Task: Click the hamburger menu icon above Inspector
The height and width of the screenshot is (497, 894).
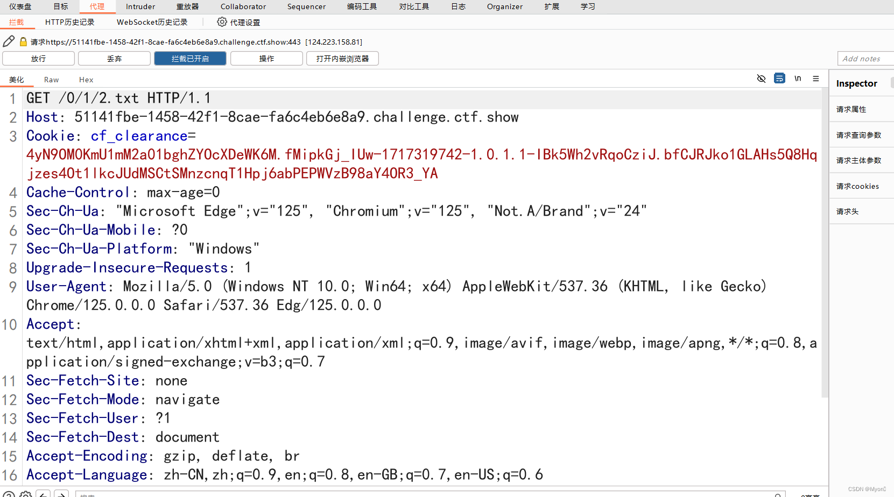Action: pyautogui.click(x=816, y=79)
